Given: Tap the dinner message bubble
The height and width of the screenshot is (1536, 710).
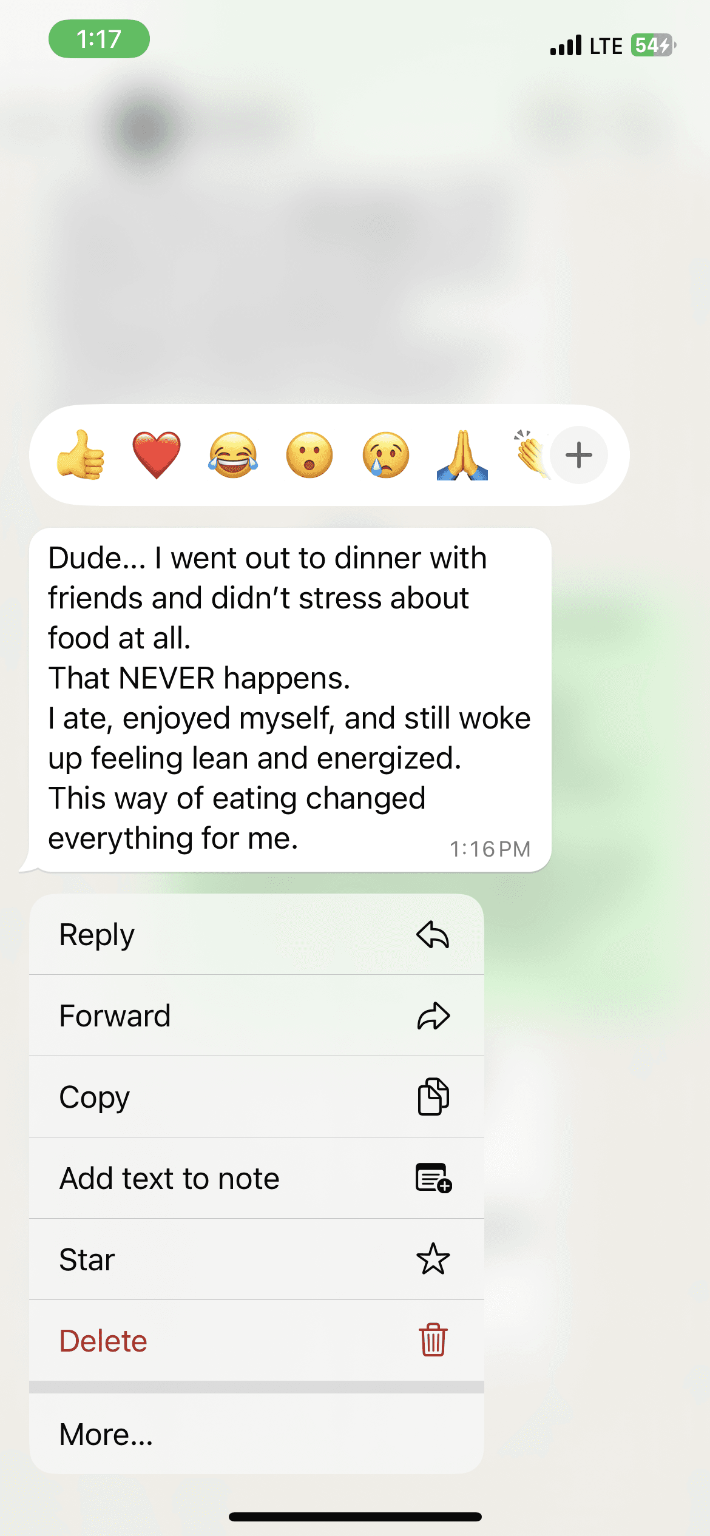Looking at the screenshot, I should pos(290,700).
